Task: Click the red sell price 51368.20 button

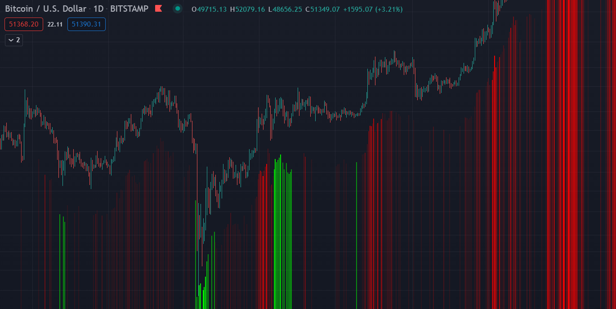Action: [24, 24]
